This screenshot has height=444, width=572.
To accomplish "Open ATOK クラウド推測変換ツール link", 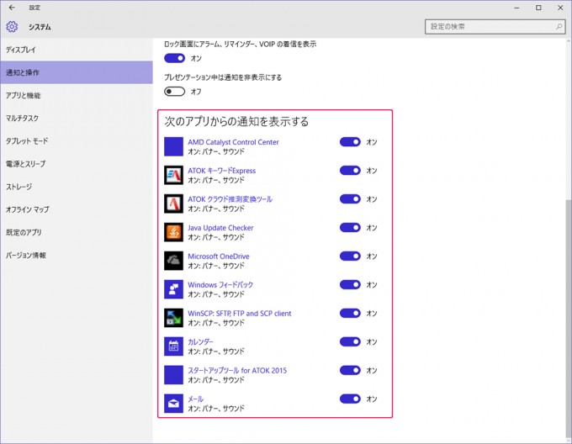I will point(230,199).
